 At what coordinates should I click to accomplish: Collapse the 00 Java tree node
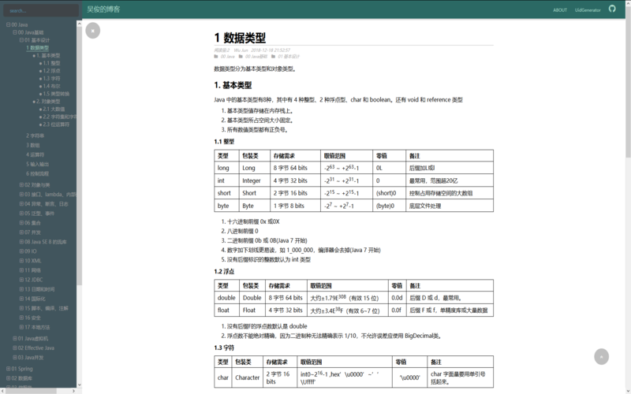(x=8, y=24)
